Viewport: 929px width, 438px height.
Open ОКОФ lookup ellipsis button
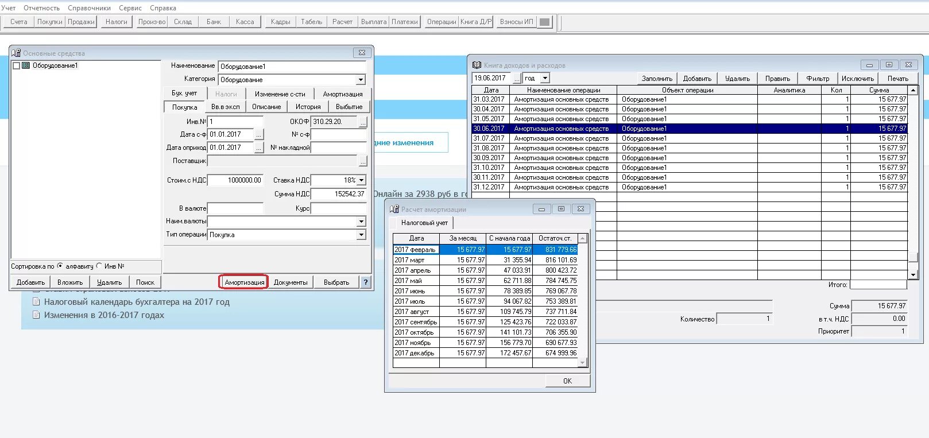363,122
